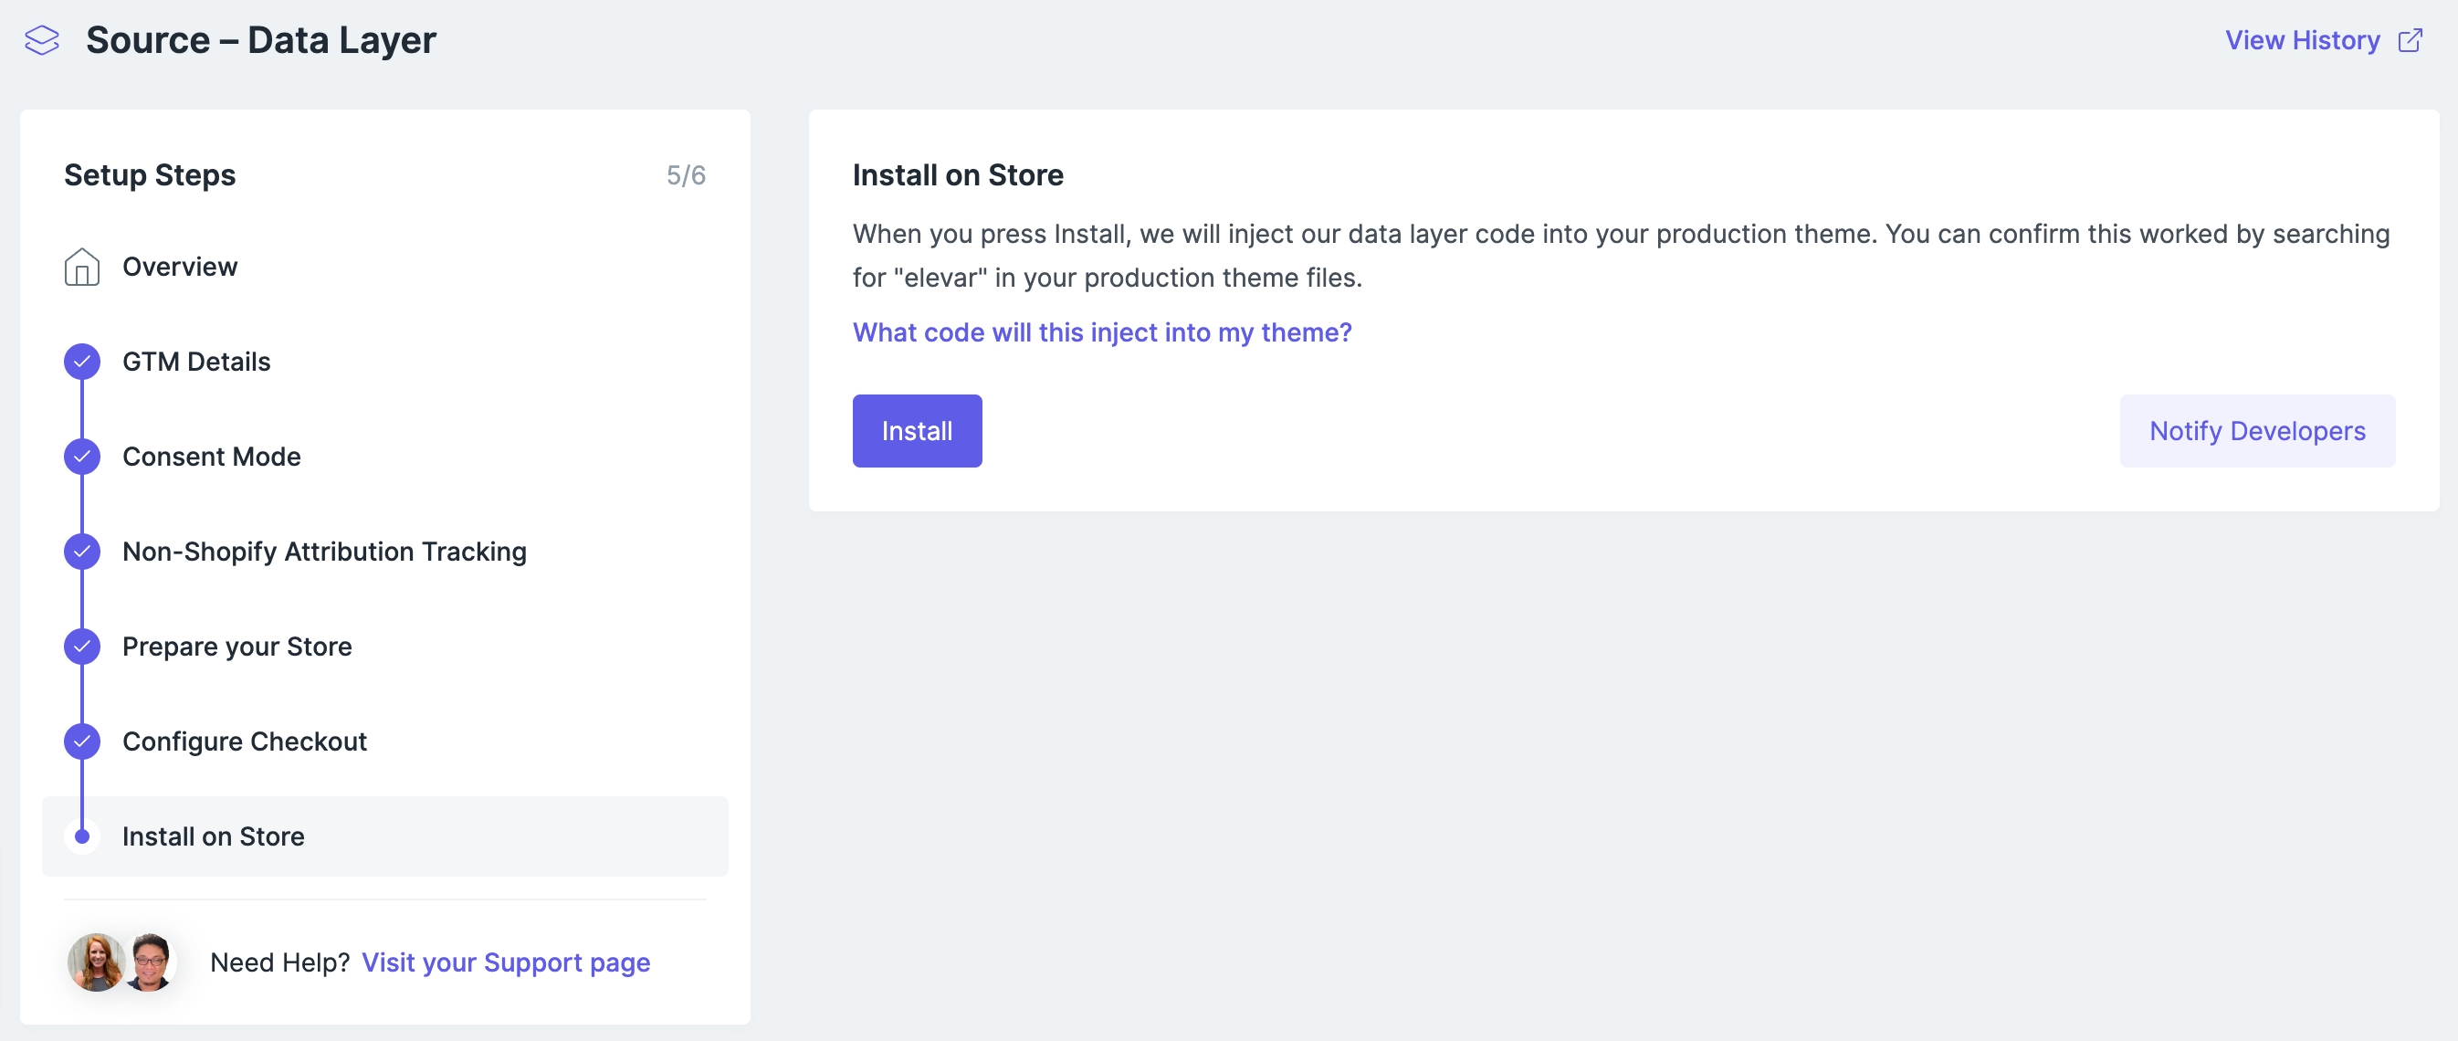Click the support team avatar photos
The height and width of the screenshot is (1041, 2458).
121,962
